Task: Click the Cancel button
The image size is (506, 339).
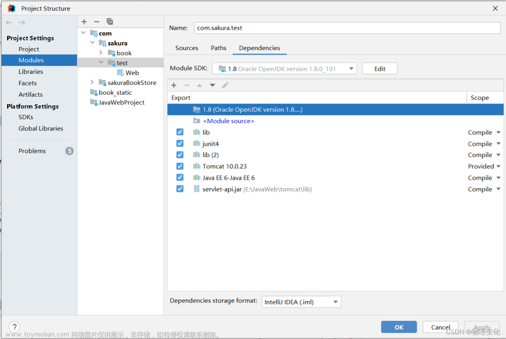Action: pos(441,327)
